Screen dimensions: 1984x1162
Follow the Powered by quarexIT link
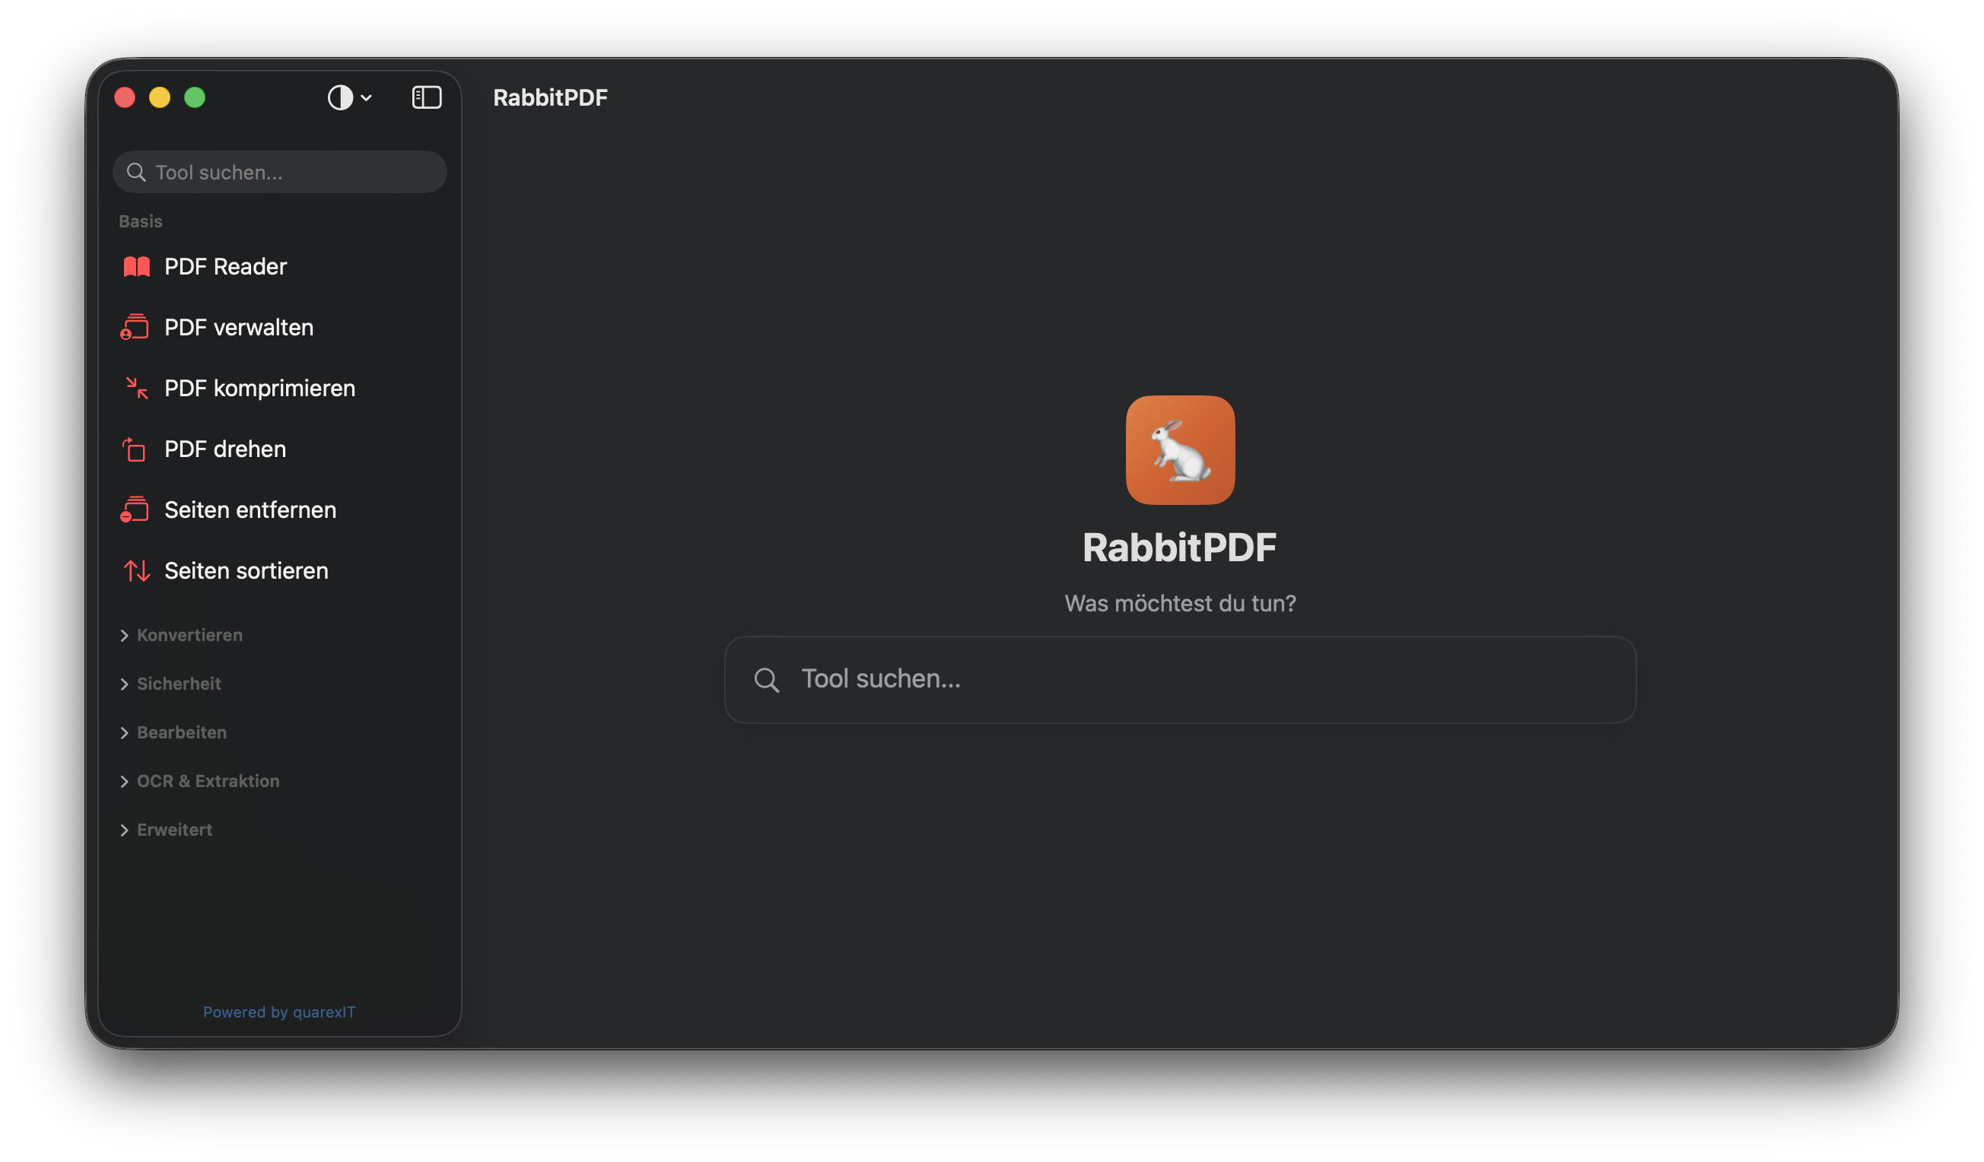point(278,1011)
